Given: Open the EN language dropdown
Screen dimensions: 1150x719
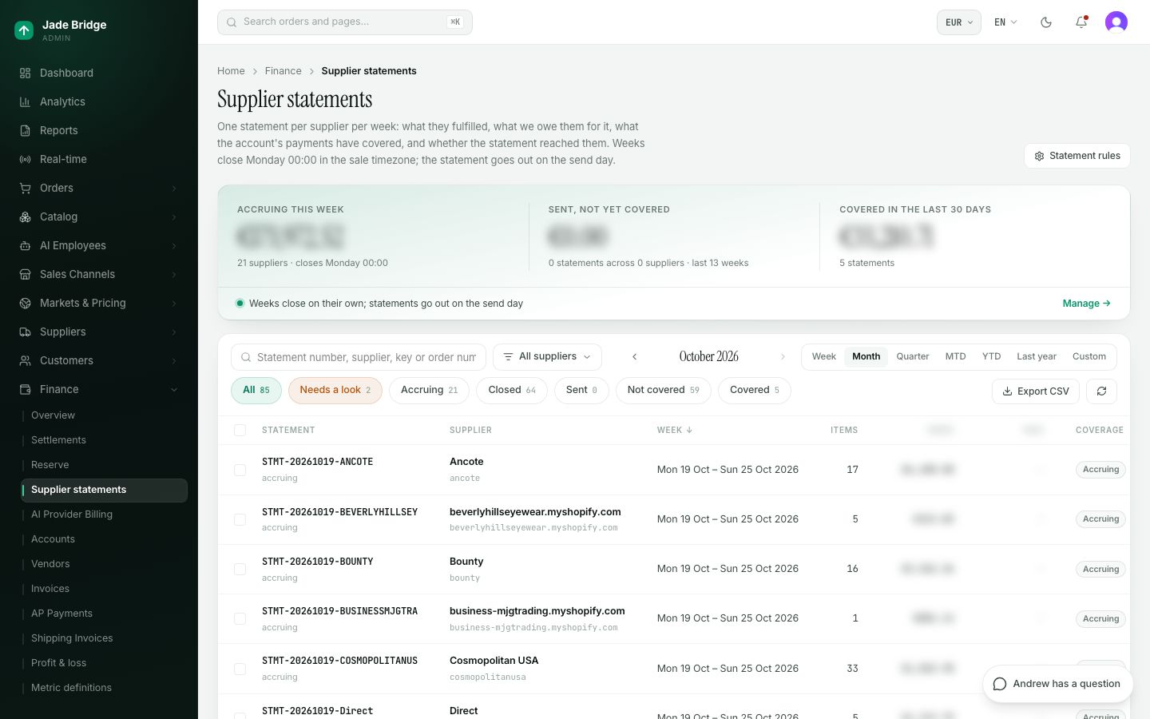Looking at the screenshot, I should (x=1005, y=22).
